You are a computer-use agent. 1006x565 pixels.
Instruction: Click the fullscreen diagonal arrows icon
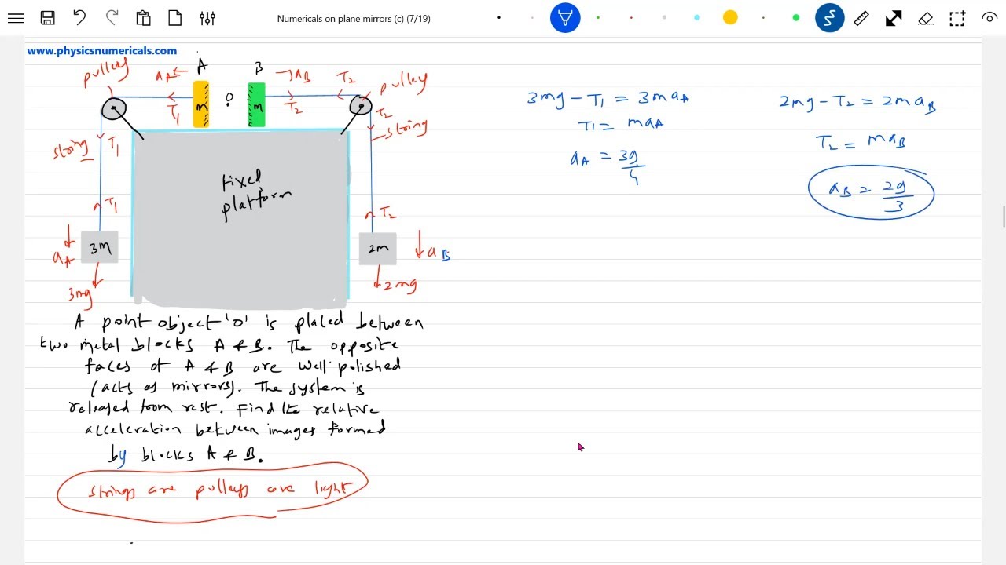coord(894,18)
